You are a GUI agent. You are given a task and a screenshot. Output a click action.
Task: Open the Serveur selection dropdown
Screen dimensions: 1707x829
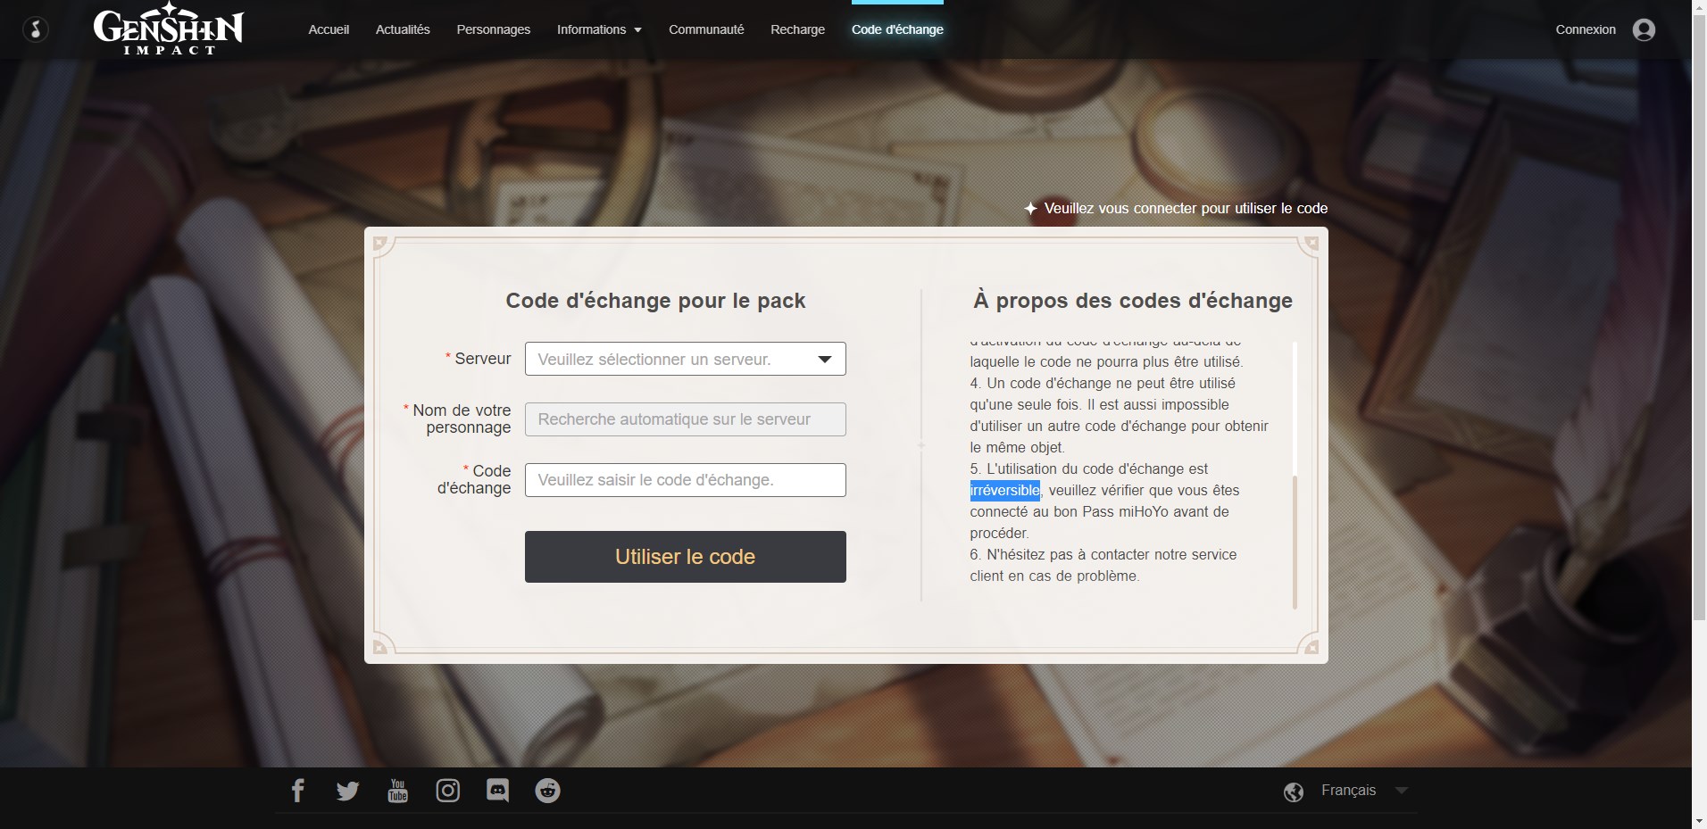click(685, 359)
